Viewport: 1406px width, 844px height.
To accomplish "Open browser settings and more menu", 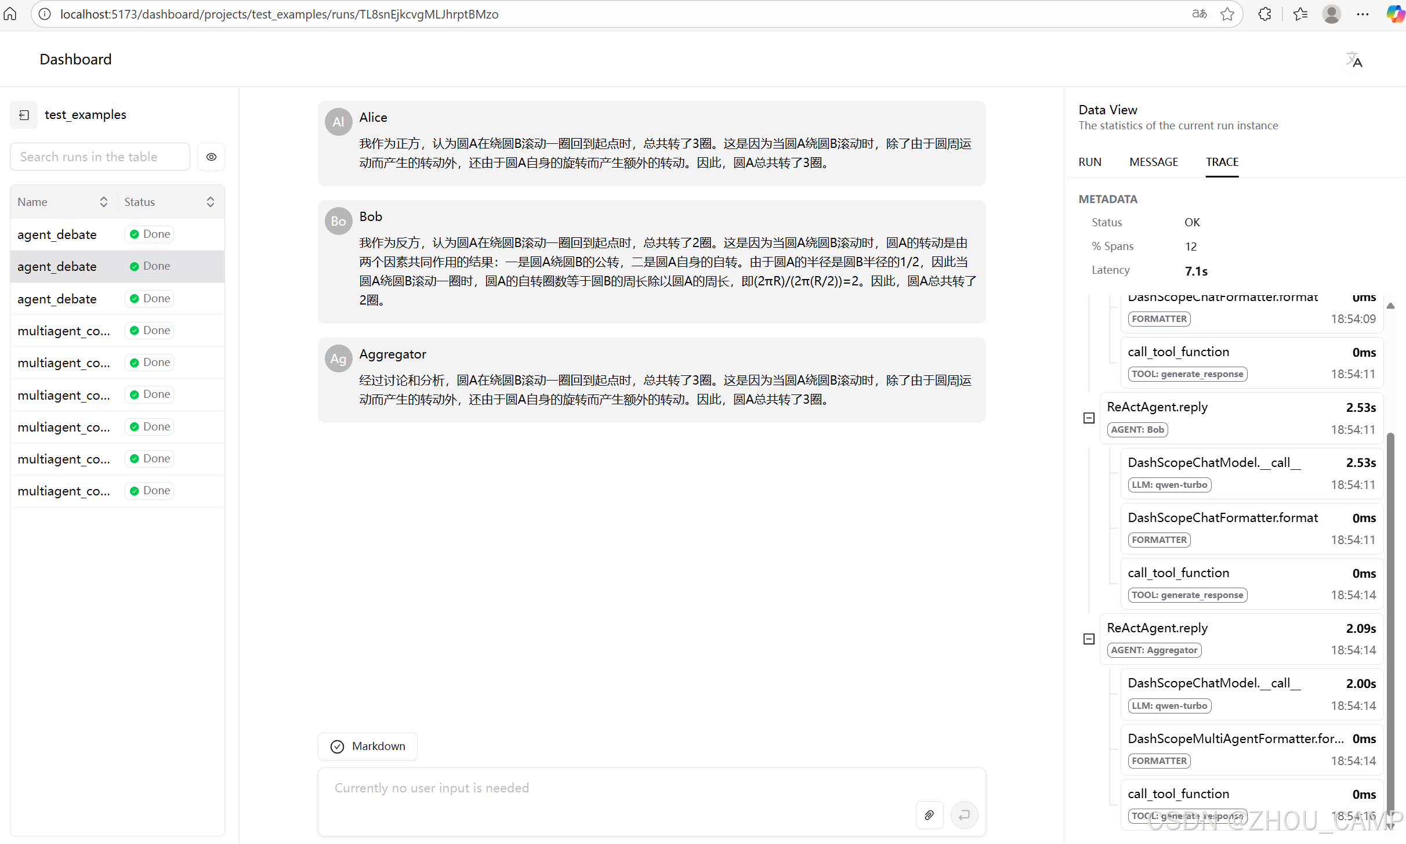I will [x=1363, y=14].
